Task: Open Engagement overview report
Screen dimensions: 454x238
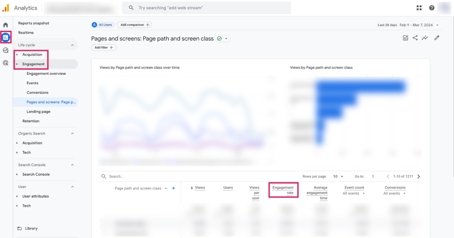Action: 46,73
